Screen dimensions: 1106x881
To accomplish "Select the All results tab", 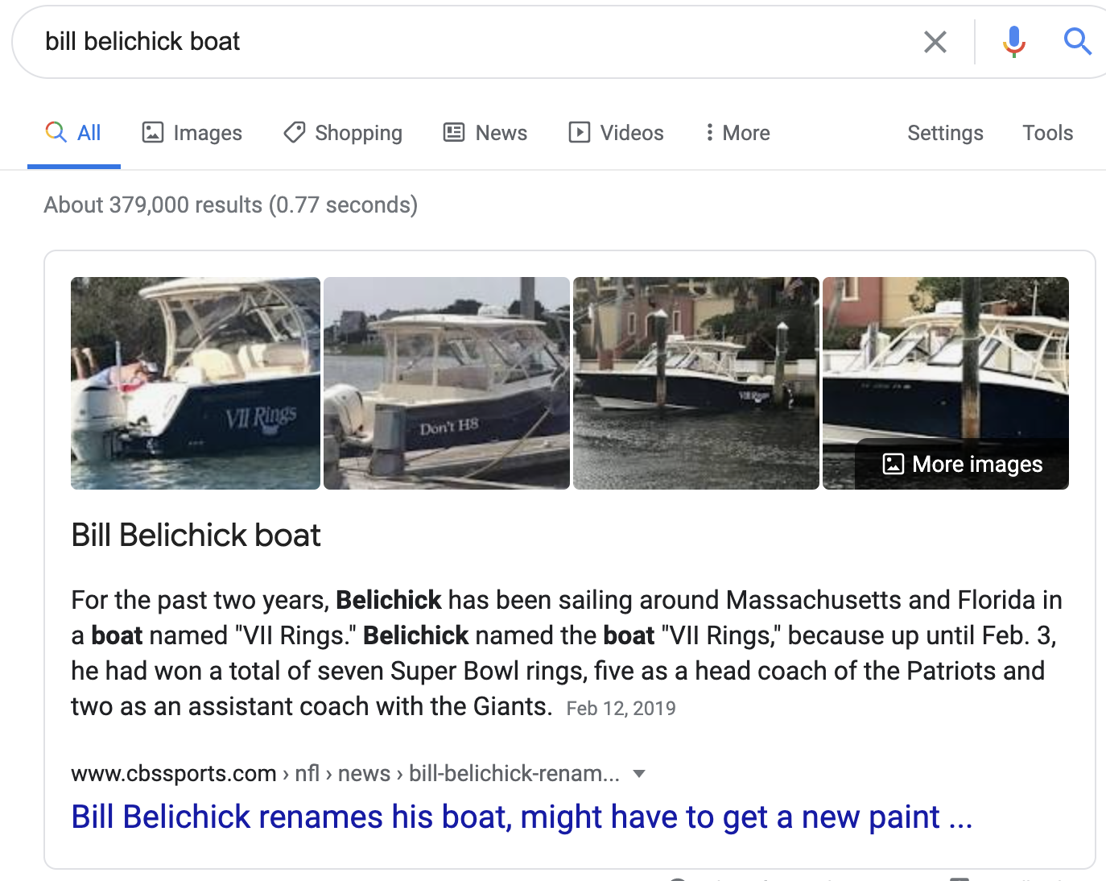I will [74, 133].
